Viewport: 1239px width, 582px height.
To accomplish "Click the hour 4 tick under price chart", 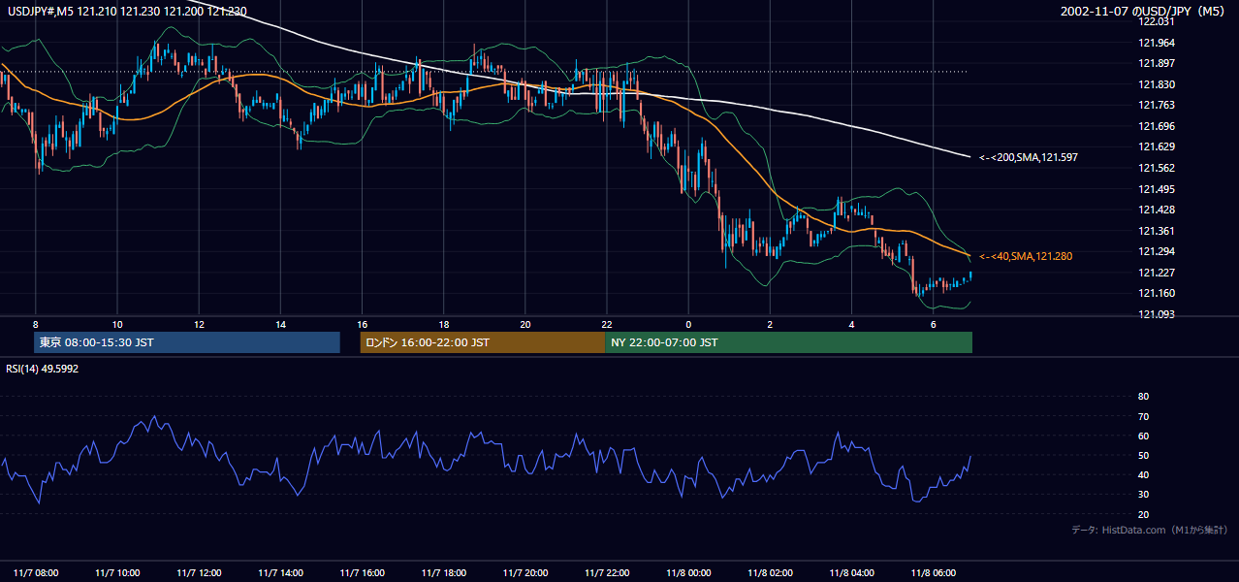I will click(851, 324).
